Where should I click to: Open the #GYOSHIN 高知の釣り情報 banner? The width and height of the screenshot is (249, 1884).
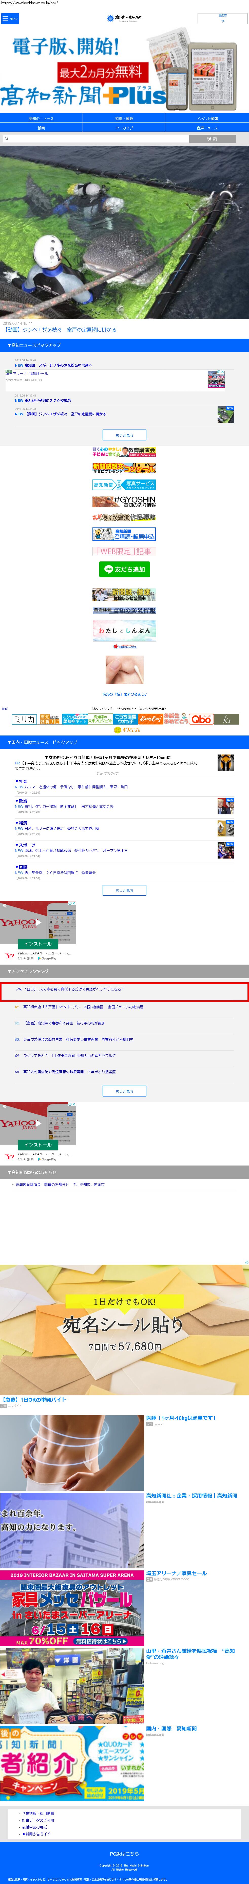coord(124,502)
